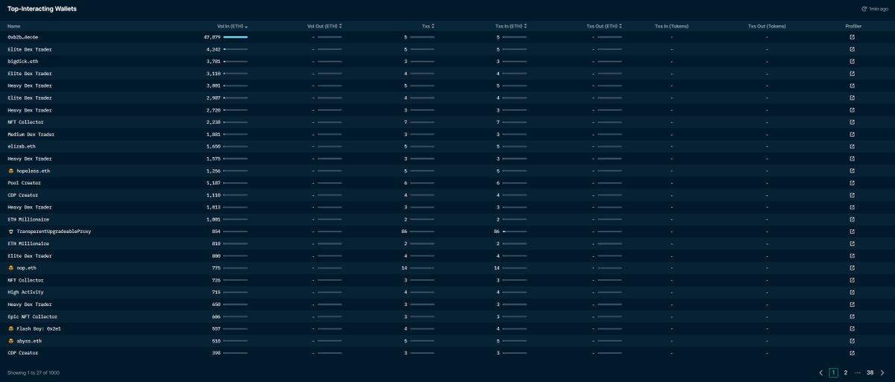The width and height of the screenshot is (895, 382).
Task: Open profiler for Elite Dex Trader with 4,242 volume
Action: (x=852, y=49)
